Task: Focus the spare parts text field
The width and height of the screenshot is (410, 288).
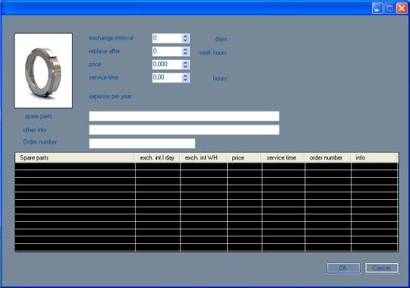Action: [184, 116]
